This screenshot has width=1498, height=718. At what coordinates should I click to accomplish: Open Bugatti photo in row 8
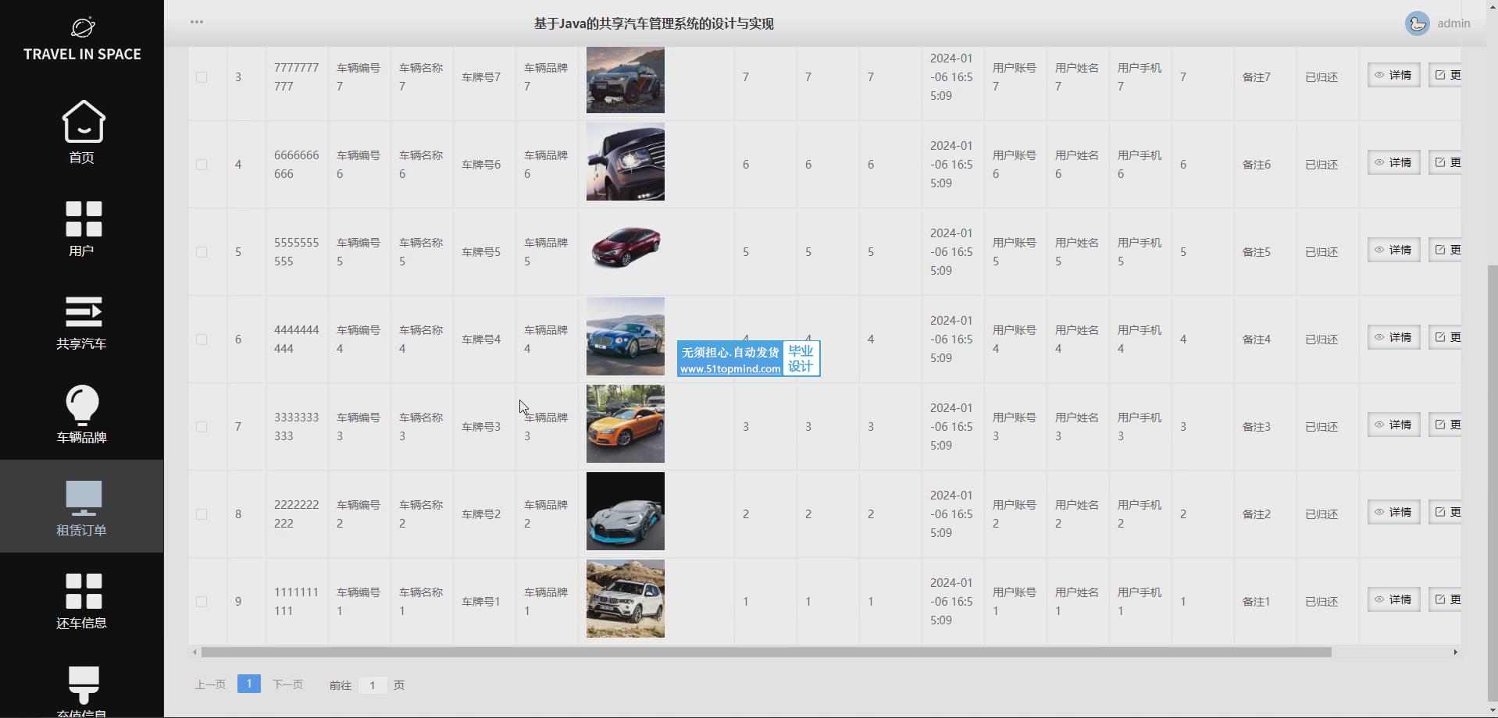coord(626,511)
